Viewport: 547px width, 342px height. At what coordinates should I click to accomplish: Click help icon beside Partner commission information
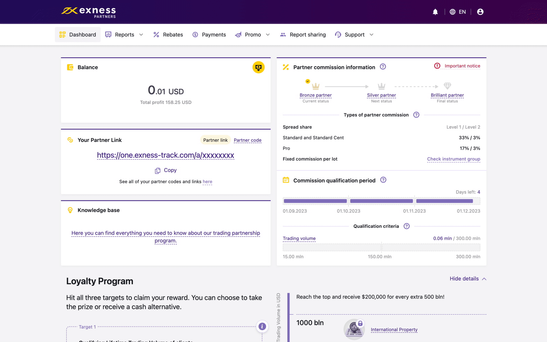point(383,67)
